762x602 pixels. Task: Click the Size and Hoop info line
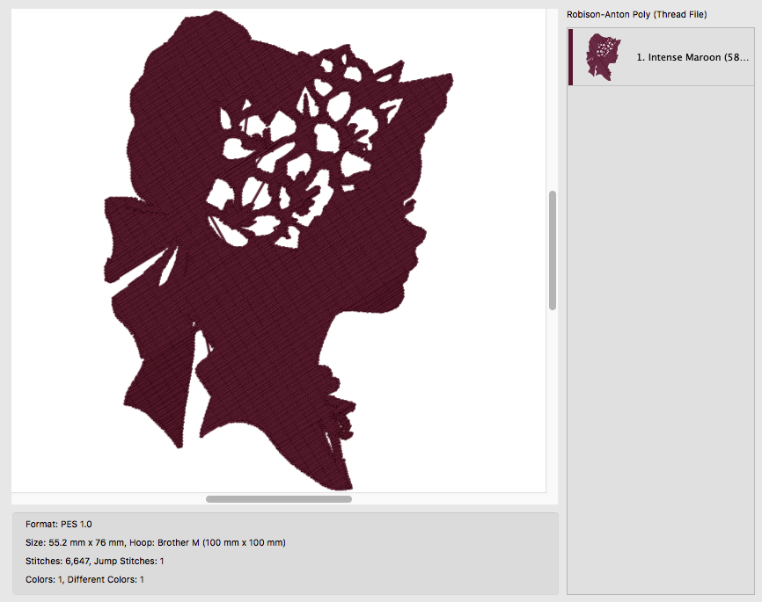[x=156, y=543]
